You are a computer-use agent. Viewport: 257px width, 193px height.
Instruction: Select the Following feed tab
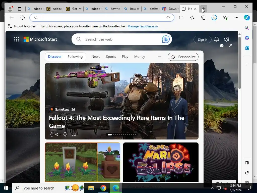point(75,57)
